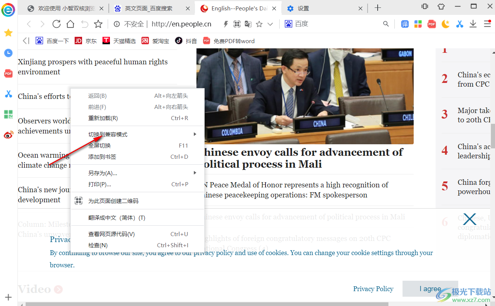The image size is (495, 306).
Task: Click the UN meeting news photo
Action: 305,96
